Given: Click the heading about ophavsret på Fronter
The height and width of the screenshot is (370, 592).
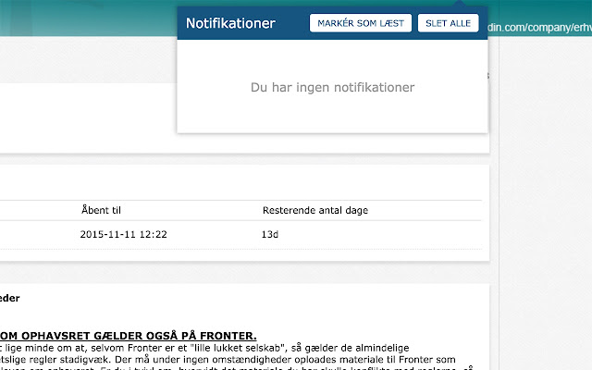Looking at the screenshot, I should (129, 336).
